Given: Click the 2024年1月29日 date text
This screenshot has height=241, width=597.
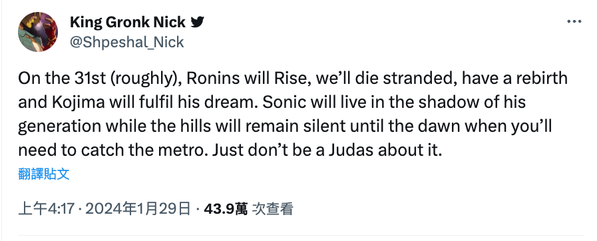Looking at the screenshot, I should pos(138,208).
